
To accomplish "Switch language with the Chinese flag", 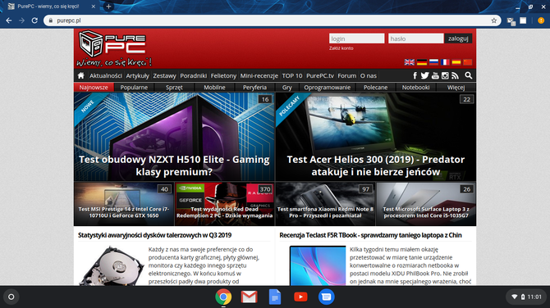I will pos(468,62).
